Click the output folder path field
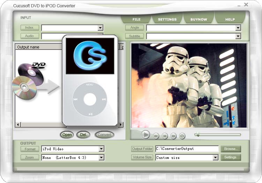This screenshot has width=262, height=183. click(187, 148)
